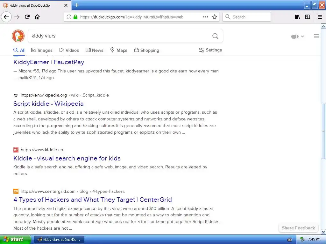Focus the Firefox Search box
Image resolution: width=326 pixels, height=244 pixels.
coord(247,17)
